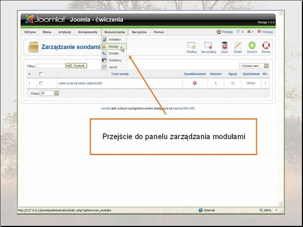Open the Witryna menu

point(30,32)
